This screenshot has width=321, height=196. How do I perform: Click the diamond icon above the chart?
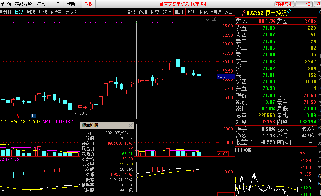[x=207, y=19]
